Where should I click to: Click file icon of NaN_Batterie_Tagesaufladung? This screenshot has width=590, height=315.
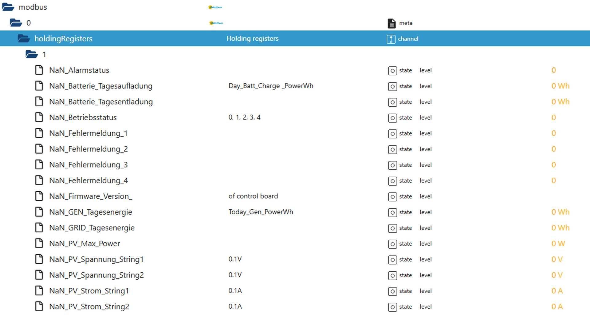[x=39, y=86]
